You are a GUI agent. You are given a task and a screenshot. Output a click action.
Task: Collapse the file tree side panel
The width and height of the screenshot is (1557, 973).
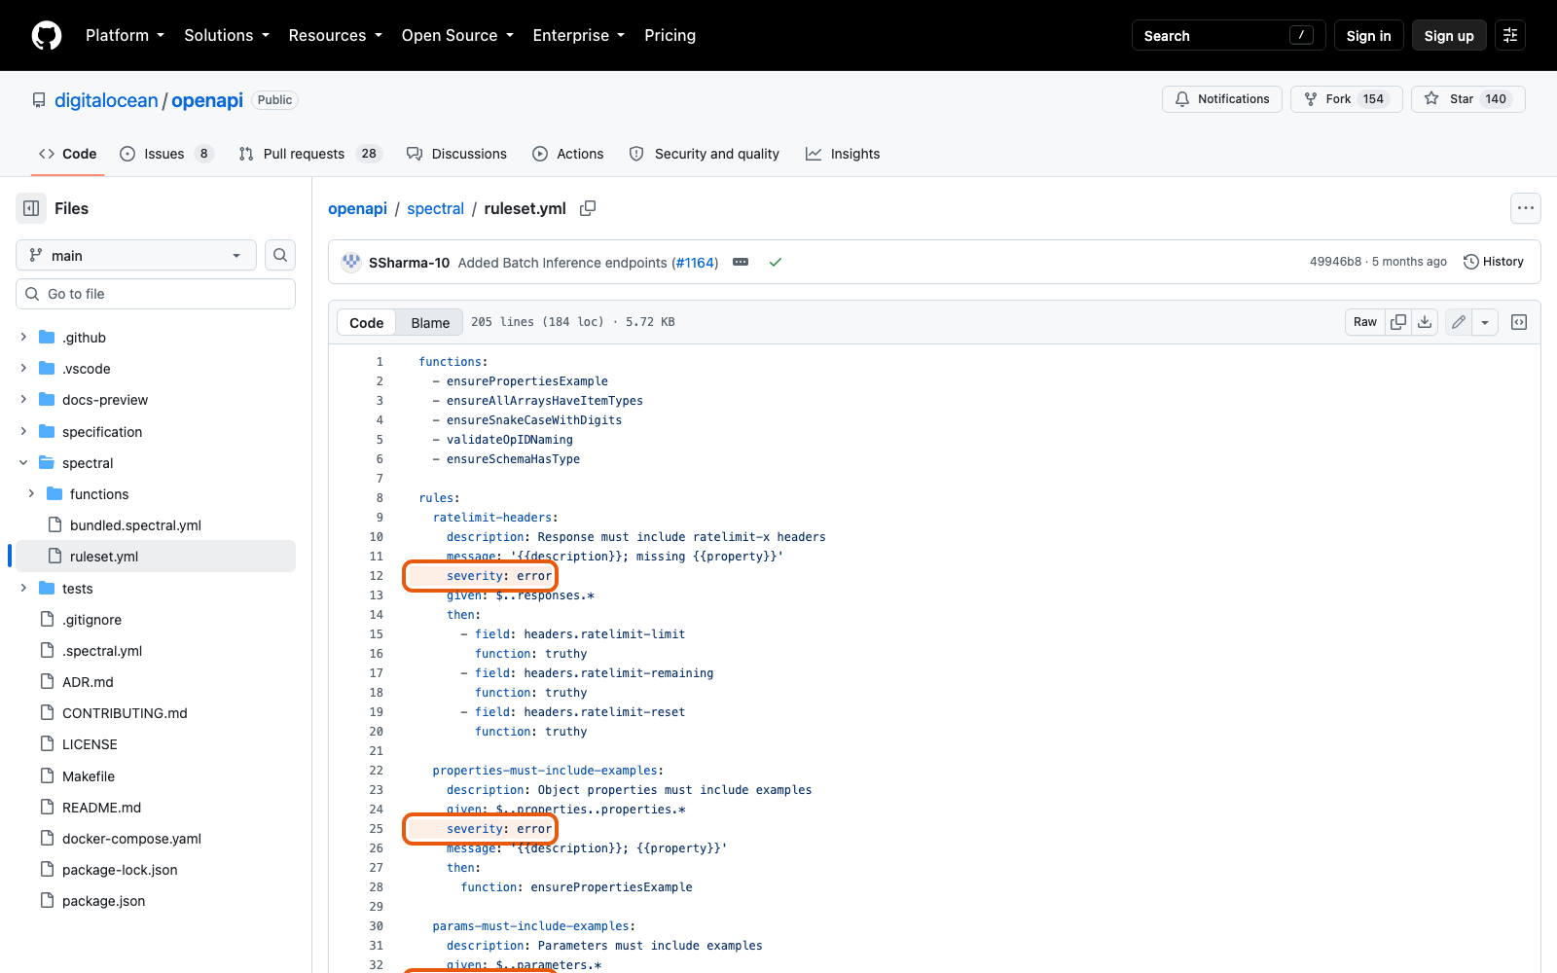[x=31, y=208]
